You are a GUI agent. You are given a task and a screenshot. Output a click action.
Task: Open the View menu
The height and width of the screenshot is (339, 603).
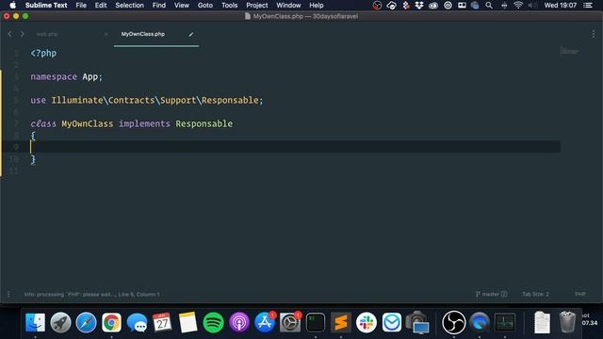point(182,6)
